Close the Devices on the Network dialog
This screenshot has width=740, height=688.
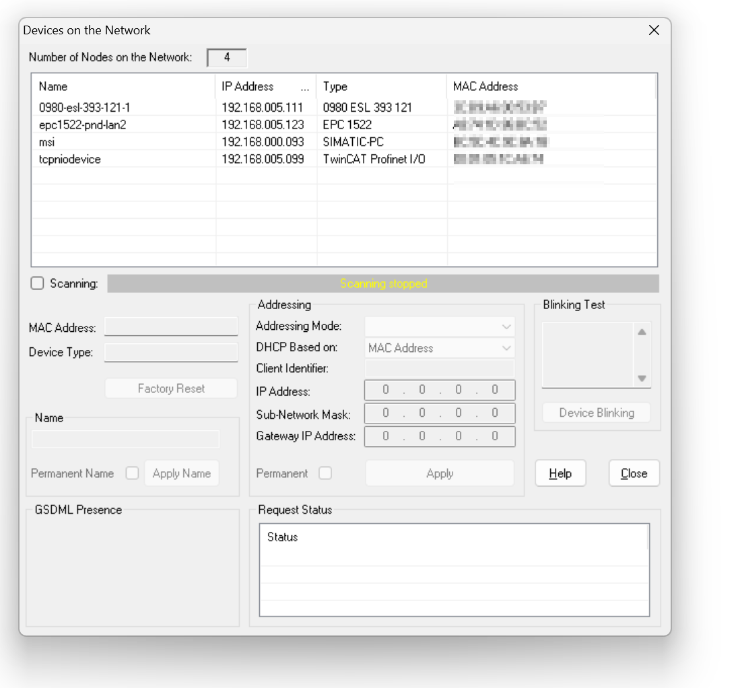654,30
